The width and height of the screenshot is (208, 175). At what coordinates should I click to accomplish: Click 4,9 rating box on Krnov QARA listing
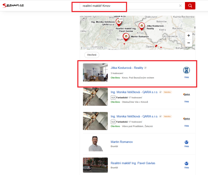coord(113,98)
